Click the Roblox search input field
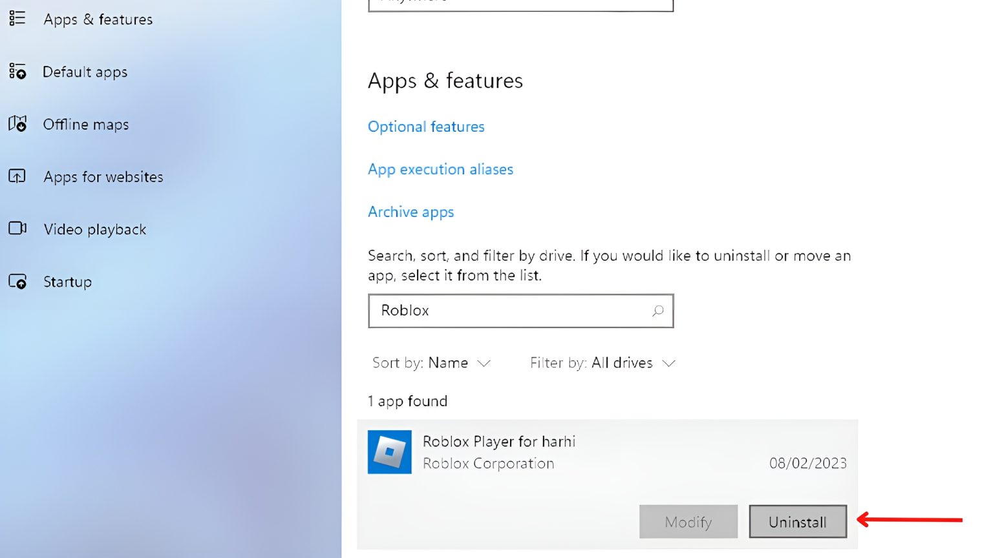993x558 pixels. [x=521, y=311]
